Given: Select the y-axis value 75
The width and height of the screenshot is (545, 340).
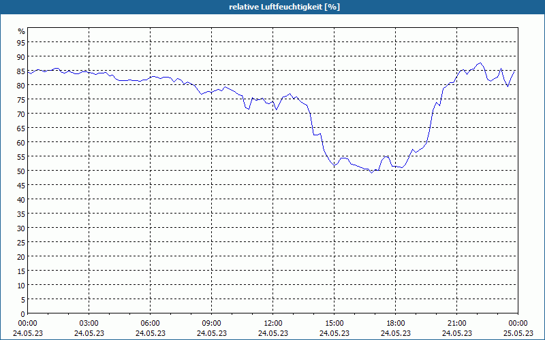Looking at the screenshot, I should [21, 99].
